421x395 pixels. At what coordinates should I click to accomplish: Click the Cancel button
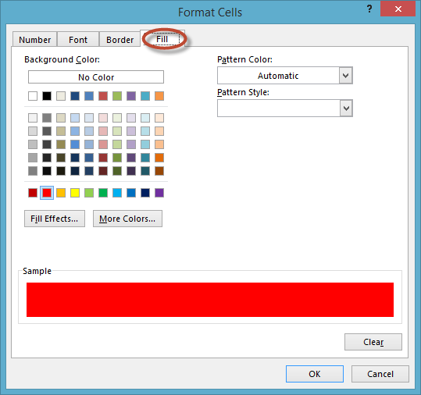coord(380,374)
